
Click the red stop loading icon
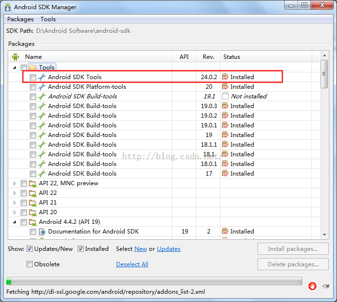(x=312, y=286)
